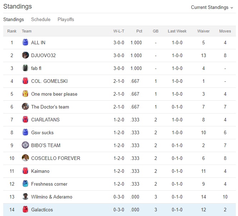Image resolution: width=238 pixels, height=216 pixels.
Task: Click the ALL IN team jersey icon
Action: 25,42
